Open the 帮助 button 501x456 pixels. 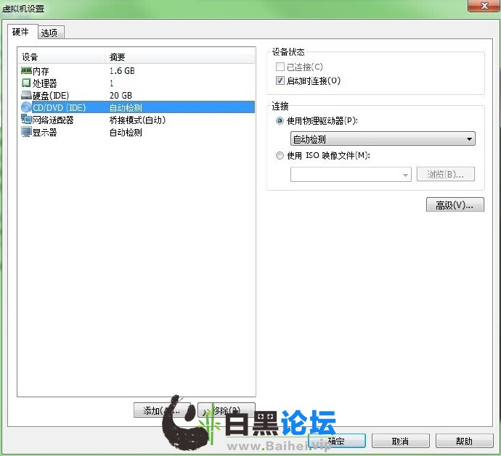tap(464, 441)
